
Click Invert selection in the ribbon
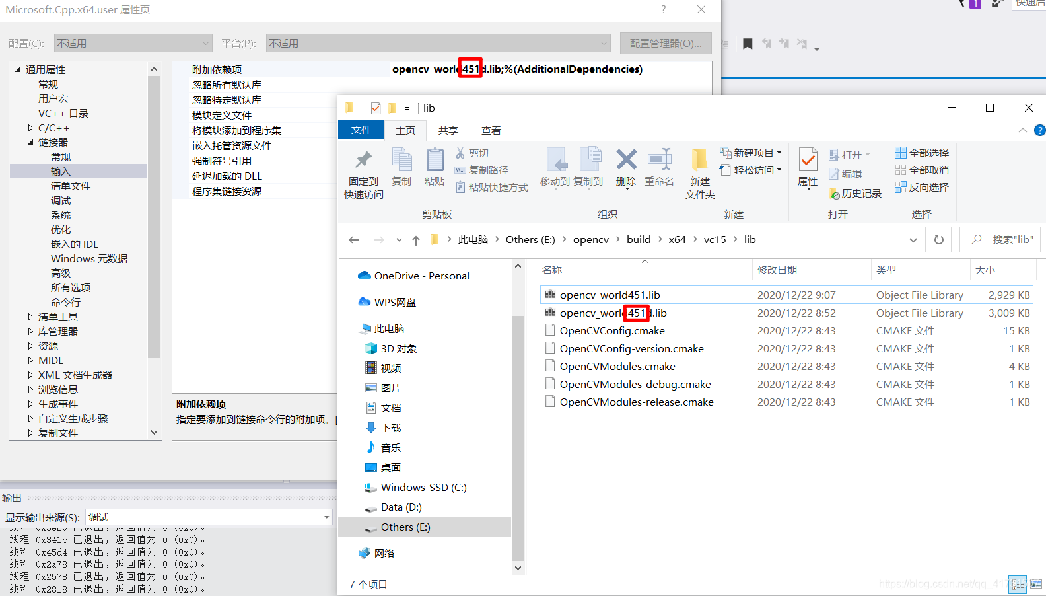click(x=922, y=187)
